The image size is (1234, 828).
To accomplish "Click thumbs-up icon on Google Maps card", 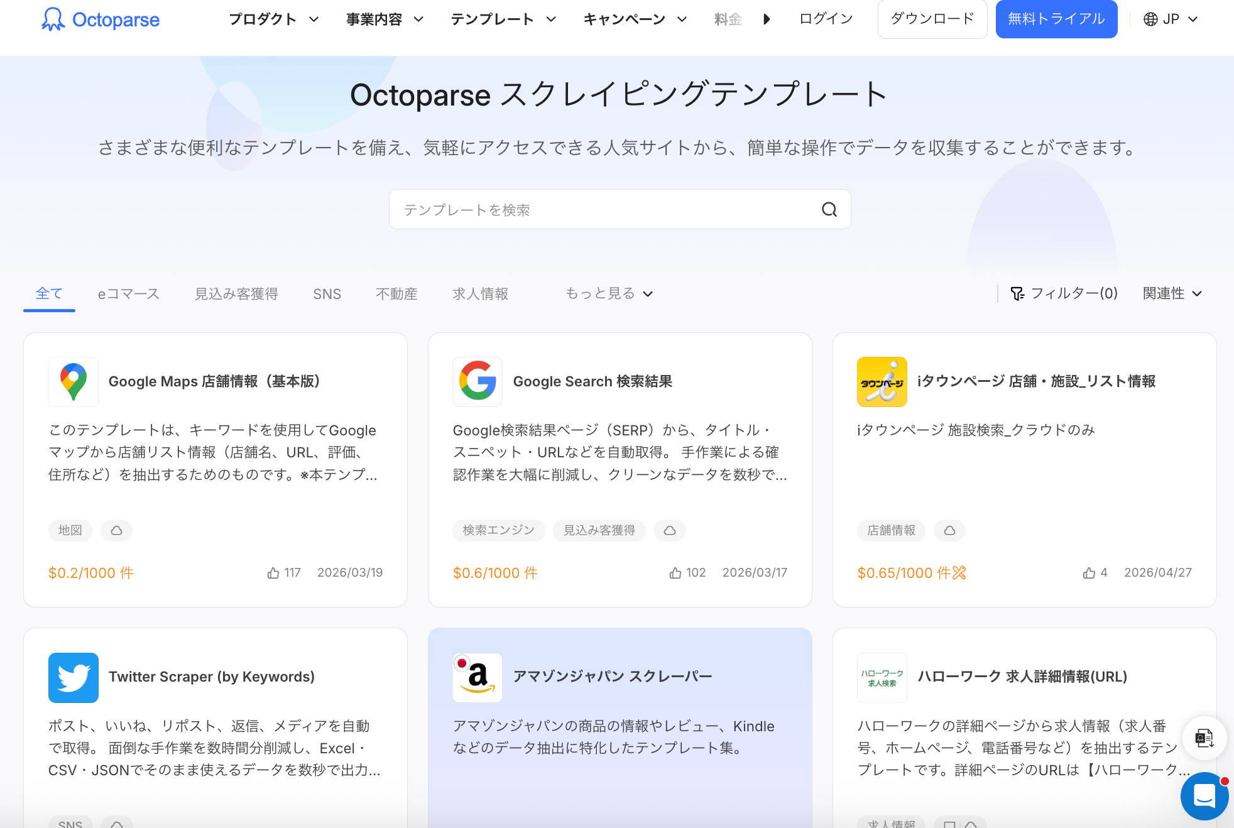I will 273,573.
